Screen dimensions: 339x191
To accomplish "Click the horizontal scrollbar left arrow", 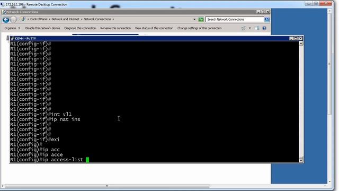I will click(3, 186).
